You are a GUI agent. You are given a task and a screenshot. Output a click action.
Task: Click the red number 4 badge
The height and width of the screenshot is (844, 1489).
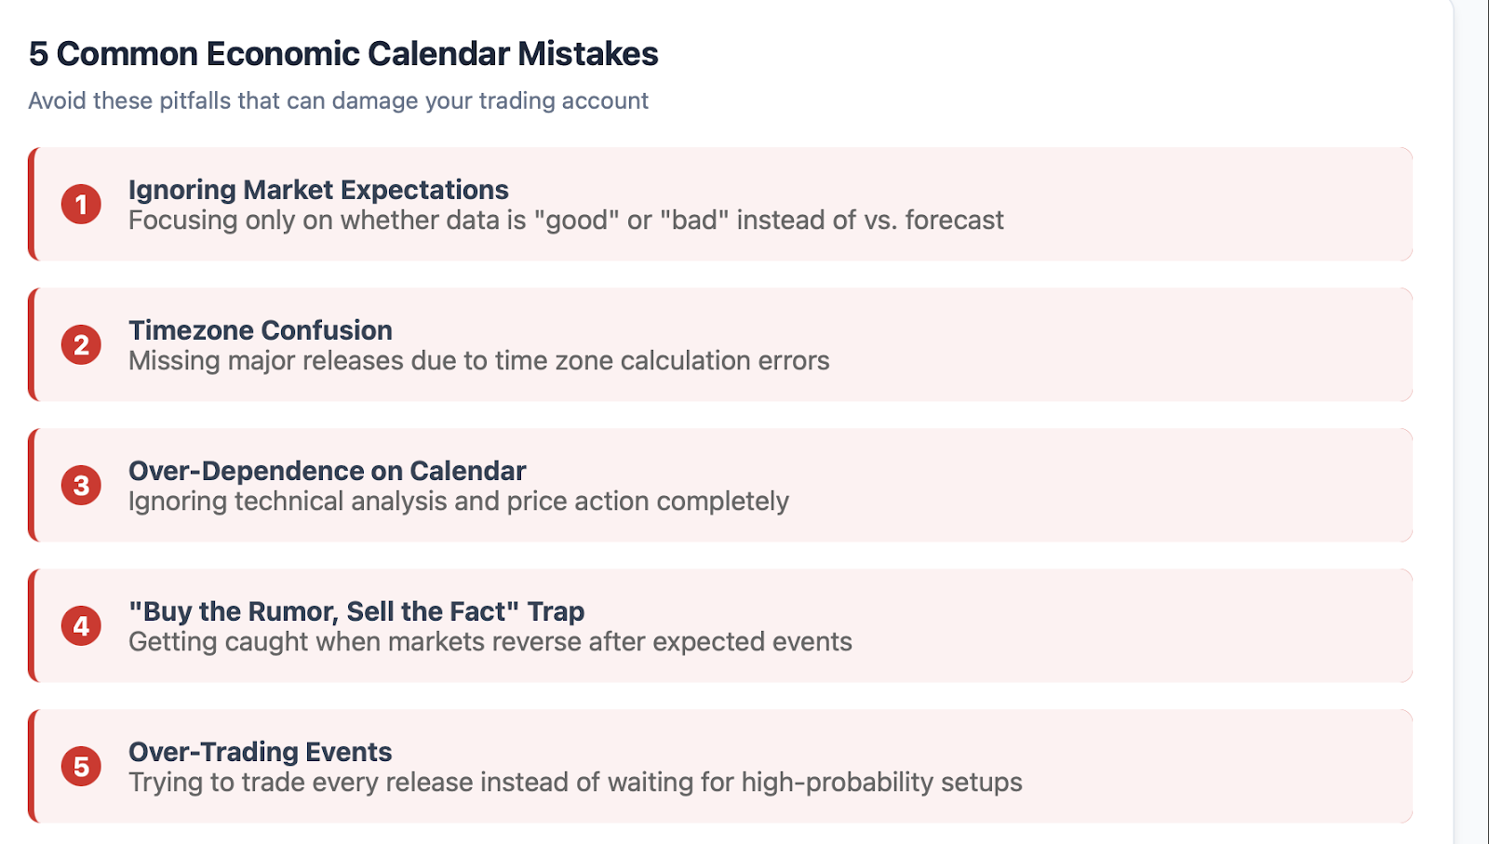click(81, 625)
